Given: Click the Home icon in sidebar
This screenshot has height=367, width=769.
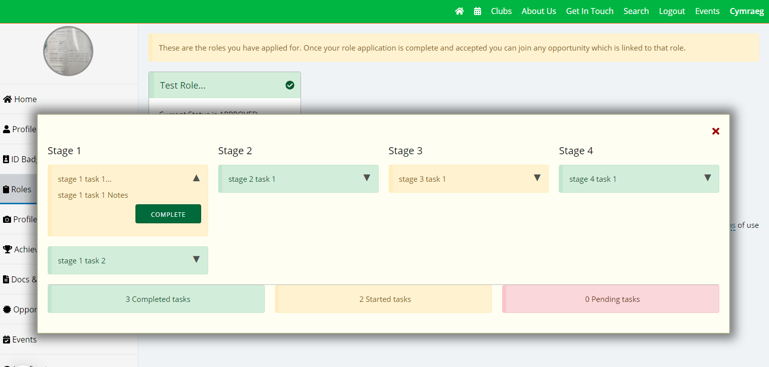Looking at the screenshot, I should click(x=8, y=99).
